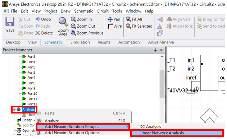Image resolution: width=227 pixels, height=139 pixels.
Task: Open the Circuit menu
Action: click(103, 11)
